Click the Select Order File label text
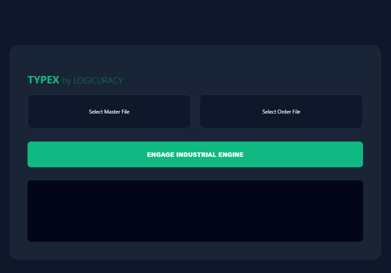Screen dimensions: 391x273 281,111
